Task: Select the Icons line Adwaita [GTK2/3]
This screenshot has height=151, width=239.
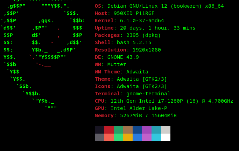Action: coord(131,86)
